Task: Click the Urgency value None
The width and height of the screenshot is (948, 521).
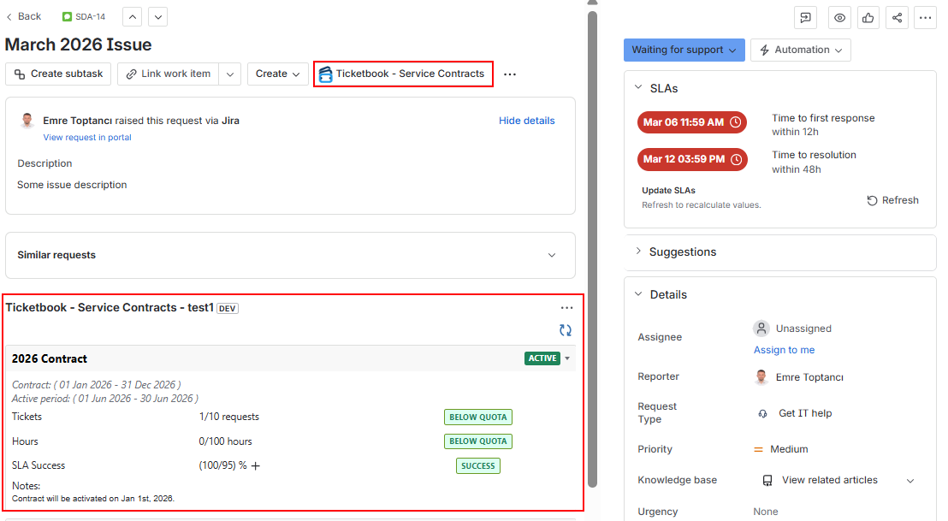Action: click(766, 512)
